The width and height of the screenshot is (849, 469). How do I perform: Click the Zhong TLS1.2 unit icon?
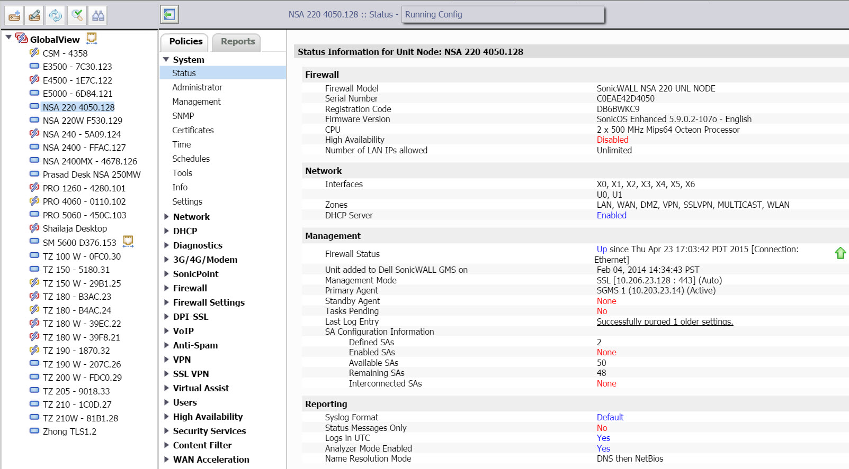point(34,431)
